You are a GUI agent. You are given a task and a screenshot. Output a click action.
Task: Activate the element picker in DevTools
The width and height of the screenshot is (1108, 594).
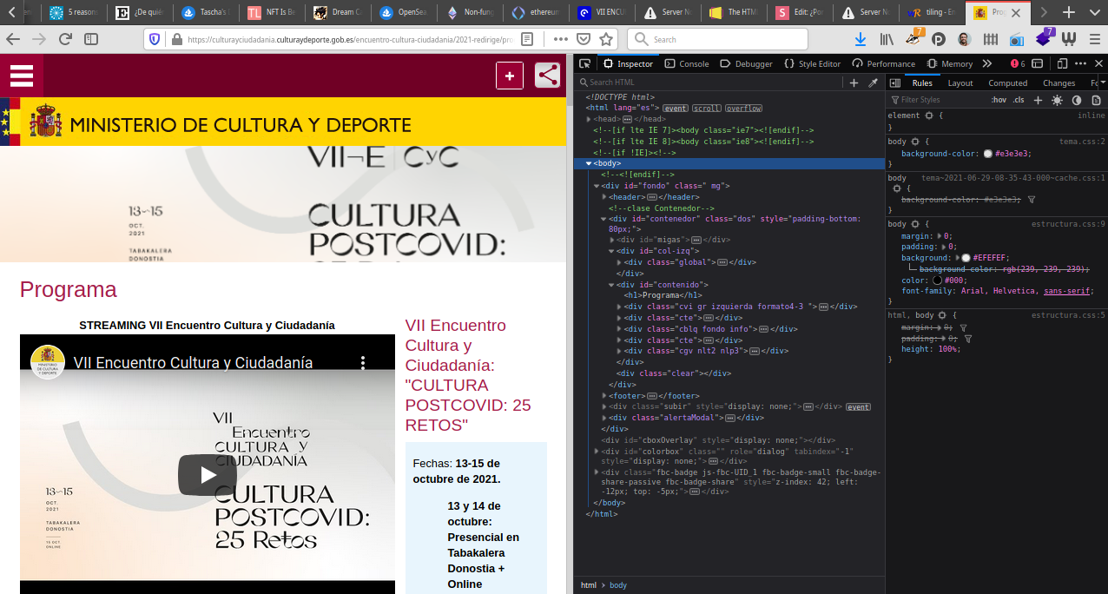(585, 63)
